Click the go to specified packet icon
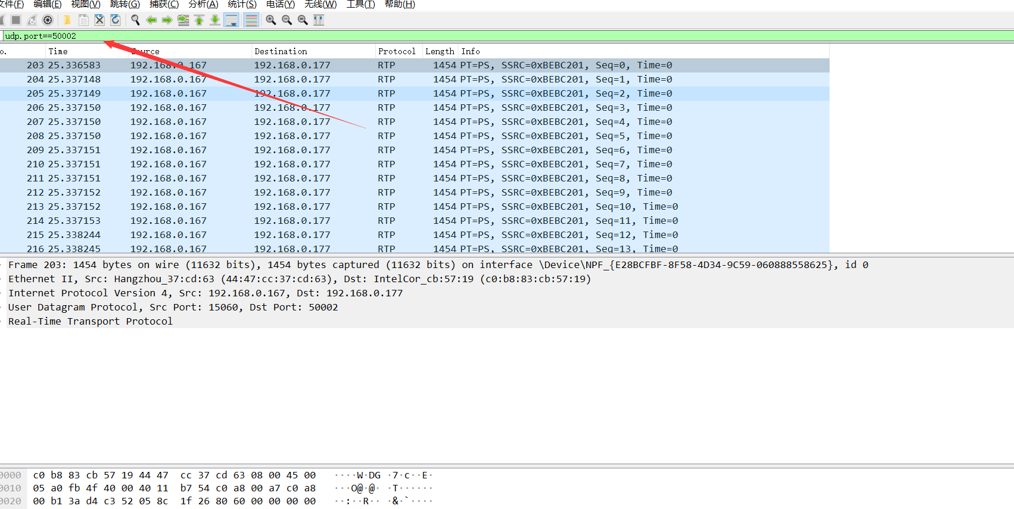The height and width of the screenshot is (509, 1014). click(x=183, y=20)
